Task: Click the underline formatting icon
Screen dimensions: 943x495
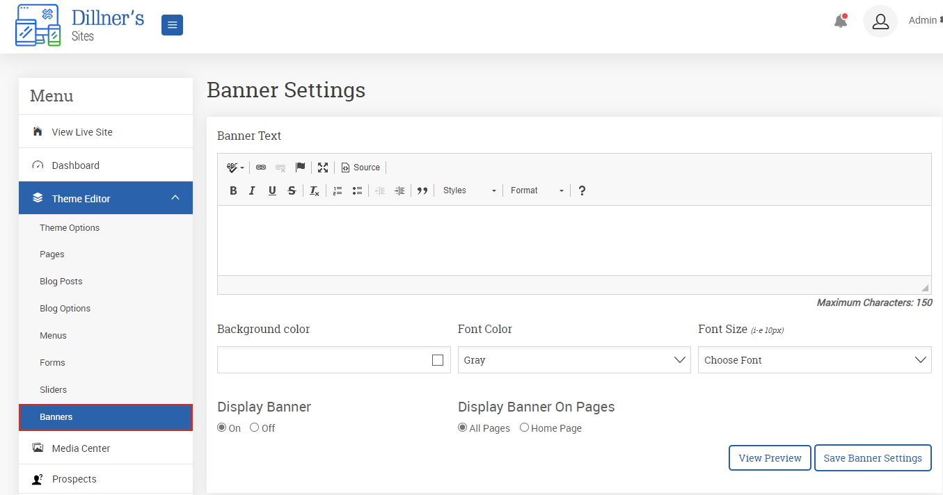Action: point(272,190)
